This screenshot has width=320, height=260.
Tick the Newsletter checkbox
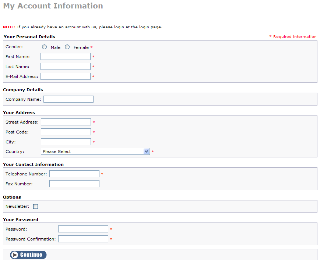coord(35,206)
